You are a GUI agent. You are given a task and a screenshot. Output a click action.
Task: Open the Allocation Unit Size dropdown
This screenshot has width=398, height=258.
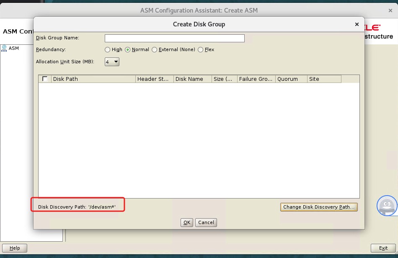tap(112, 62)
